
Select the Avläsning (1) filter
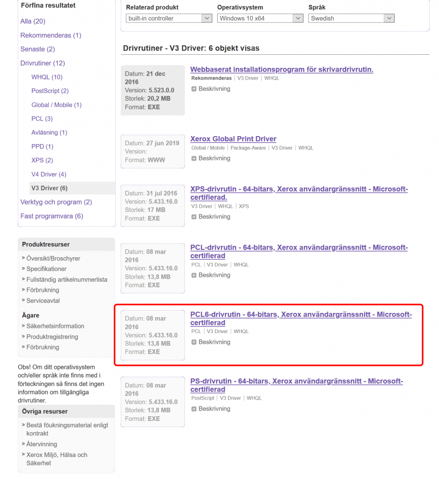pyautogui.click(x=49, y=132)
